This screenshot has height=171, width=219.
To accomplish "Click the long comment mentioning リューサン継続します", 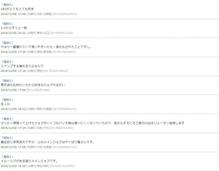I will point(93,123).
